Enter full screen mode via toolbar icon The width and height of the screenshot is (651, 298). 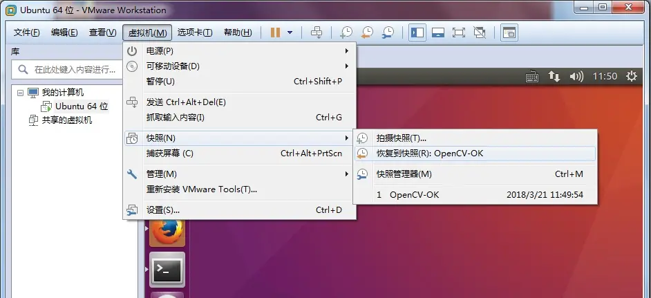pyautogui.click(x=458, y=32)
